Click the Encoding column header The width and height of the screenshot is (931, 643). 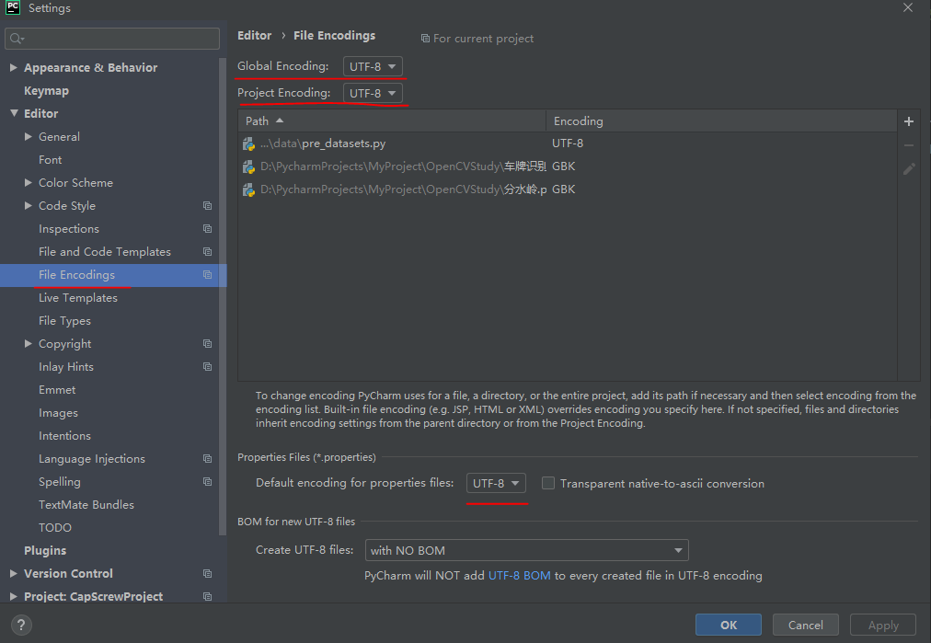coord(721,121)
